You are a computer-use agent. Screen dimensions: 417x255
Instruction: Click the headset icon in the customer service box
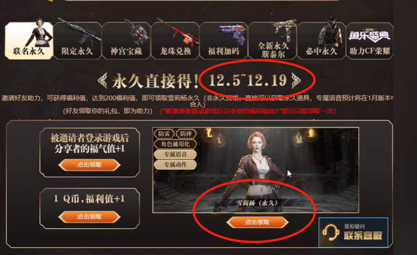pyautogui.click(x=331, y=232)
